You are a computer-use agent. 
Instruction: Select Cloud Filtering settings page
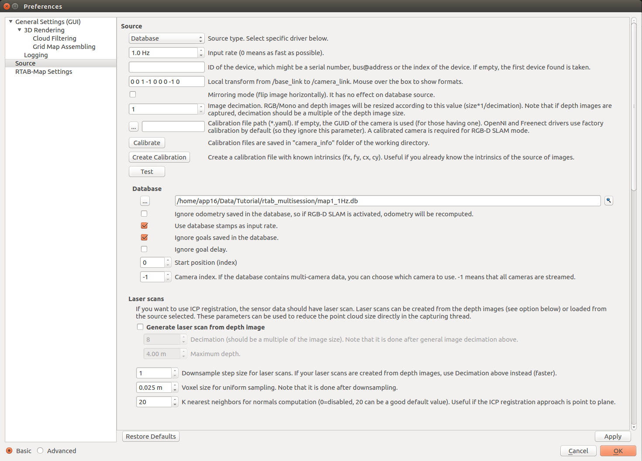pyautogui.click(x=55, y=38)
